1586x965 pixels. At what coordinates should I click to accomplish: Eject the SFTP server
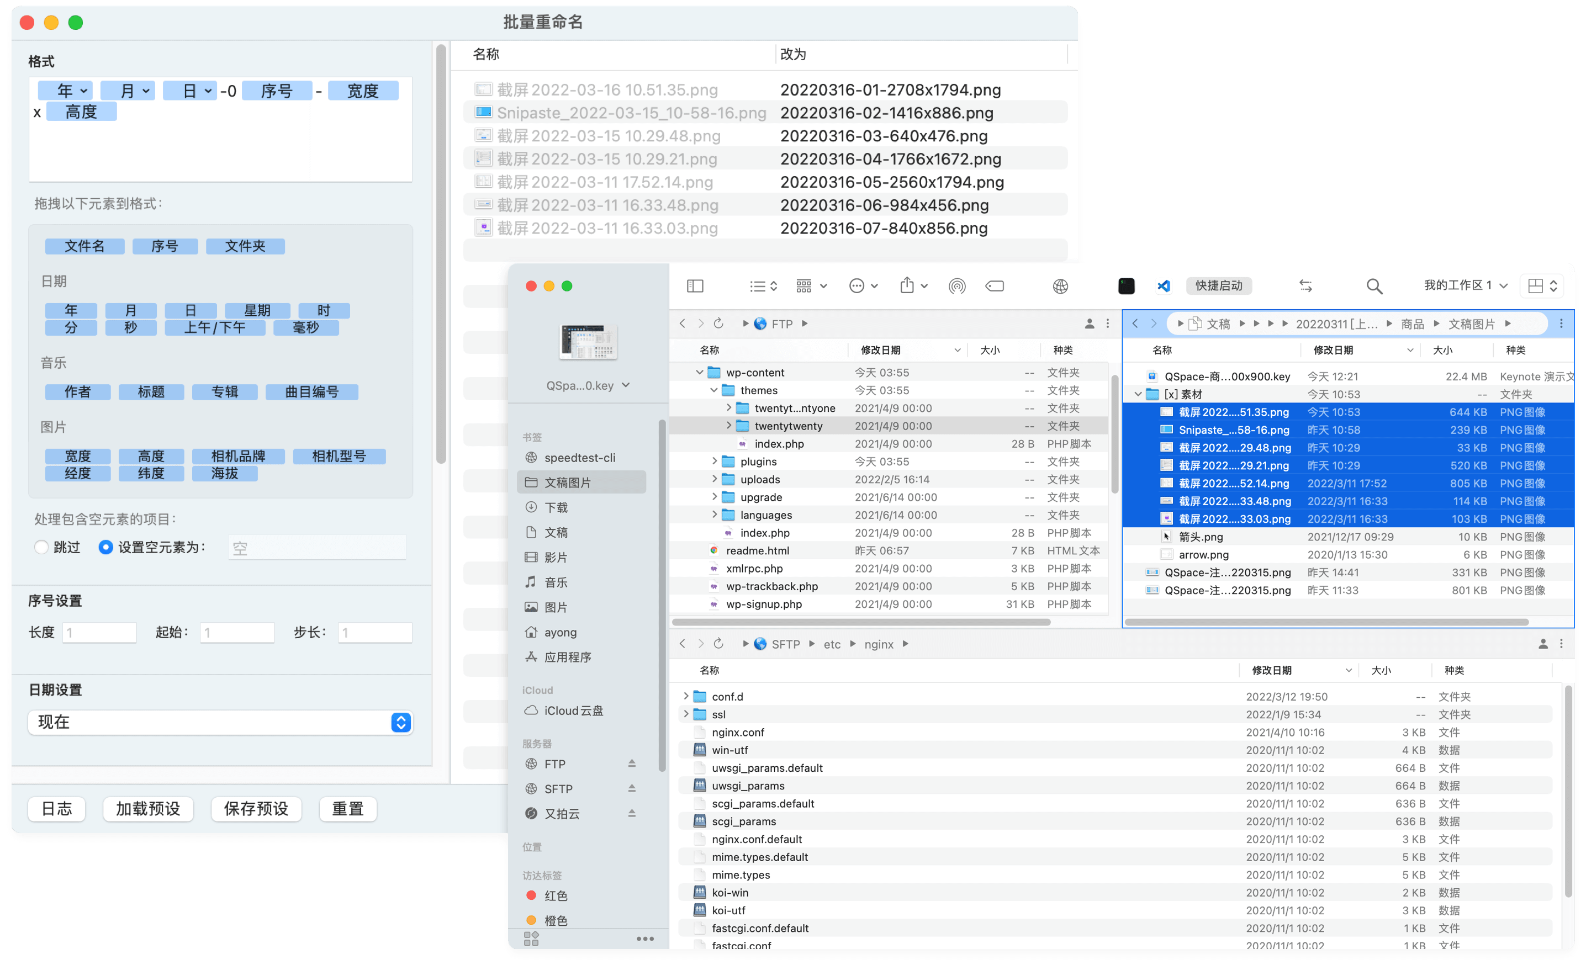[x=631, y=788]
